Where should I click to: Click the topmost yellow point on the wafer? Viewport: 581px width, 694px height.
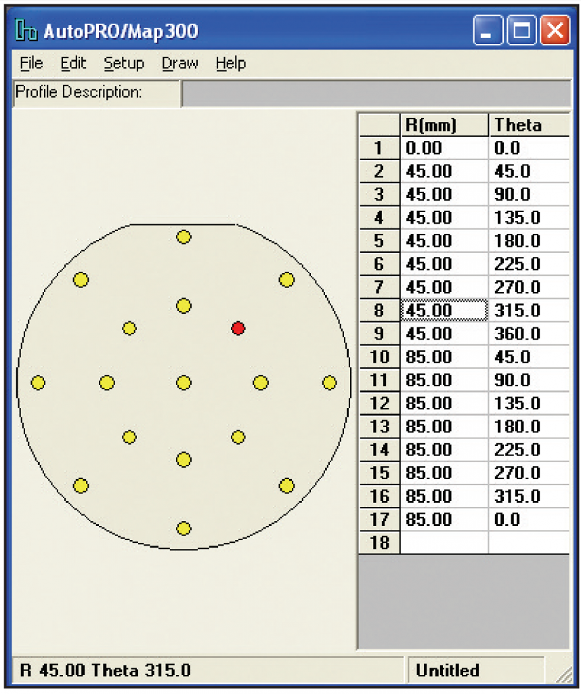[184, 237]
